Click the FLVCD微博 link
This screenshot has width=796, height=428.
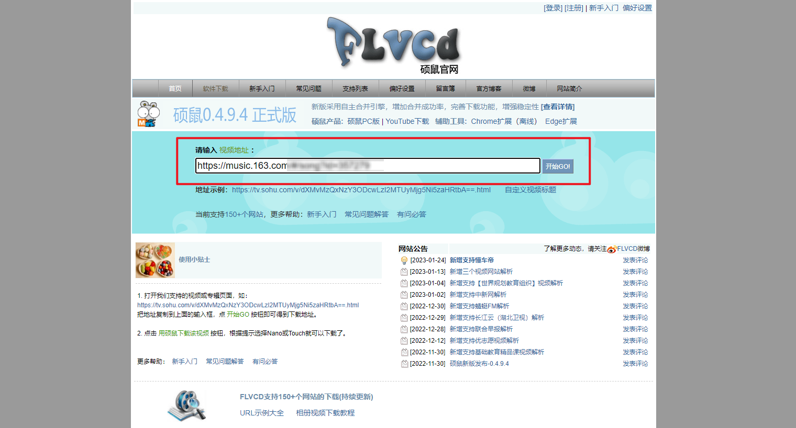[x=633, y=249]
